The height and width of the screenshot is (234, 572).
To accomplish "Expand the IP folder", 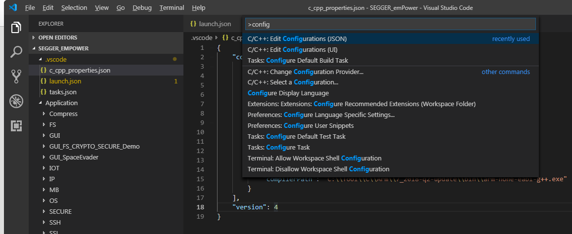I will coord(106,179).
